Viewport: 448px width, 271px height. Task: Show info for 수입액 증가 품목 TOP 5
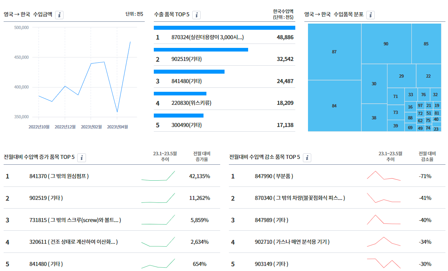(x=82, y=157)
